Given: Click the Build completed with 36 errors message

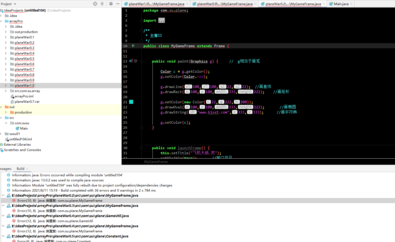Looking at the screenshot, I should [x=84, y=190].
